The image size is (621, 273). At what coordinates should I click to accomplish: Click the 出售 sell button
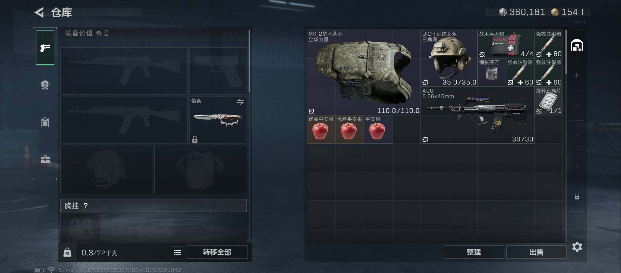536,252
